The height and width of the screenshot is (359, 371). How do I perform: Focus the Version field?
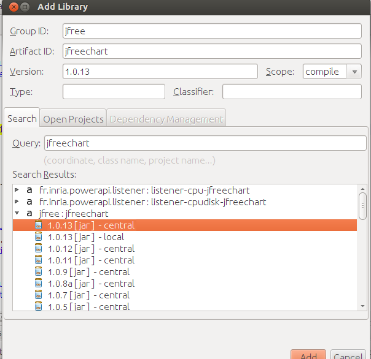pyautogui.click(x=160, y=72)
